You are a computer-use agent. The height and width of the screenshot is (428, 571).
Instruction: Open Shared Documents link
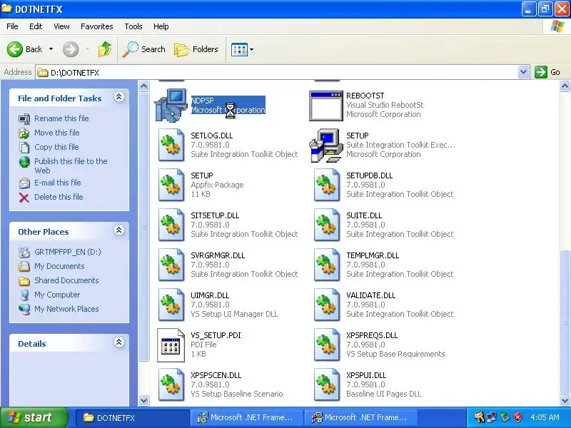point(66,280)
